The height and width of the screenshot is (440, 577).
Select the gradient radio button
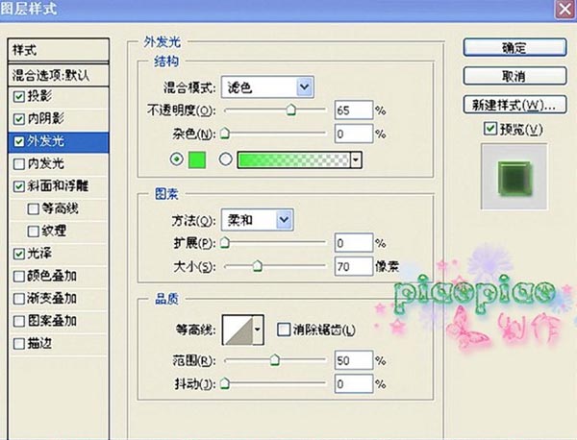click(226, 159)
